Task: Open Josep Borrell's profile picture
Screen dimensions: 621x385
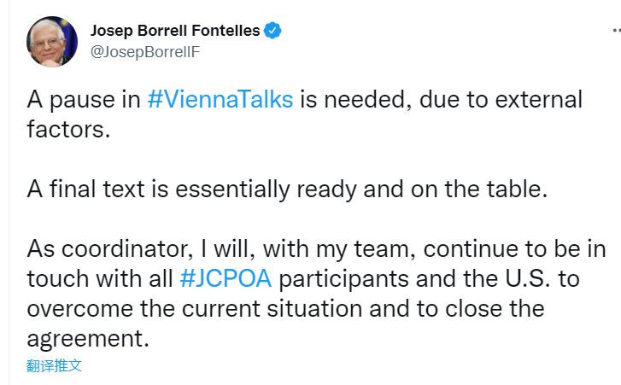Action: coord(51,41)
